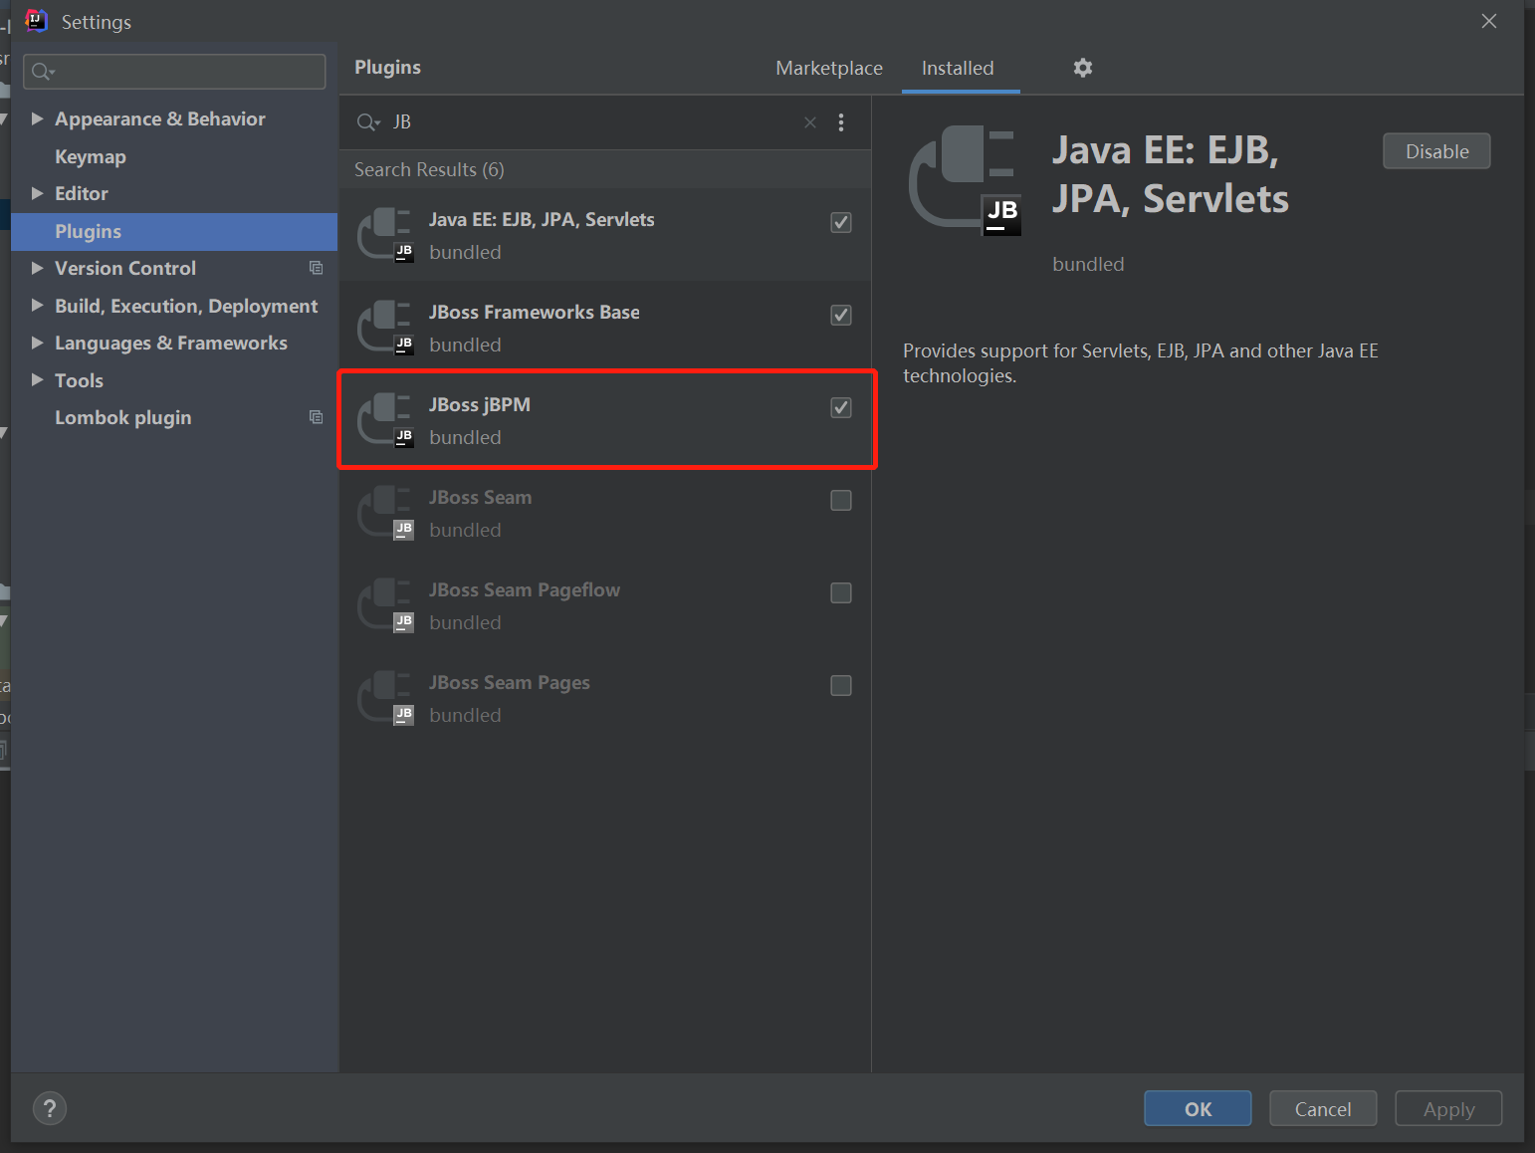1535x1153 pixels.
Task: Expand the Editor settings section
Action: (37, 193)
